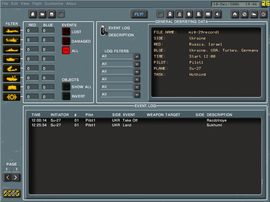Viewport: 270px width, 202px height.
Task: Open the Customize menu
Action: (x=54, y=3)
